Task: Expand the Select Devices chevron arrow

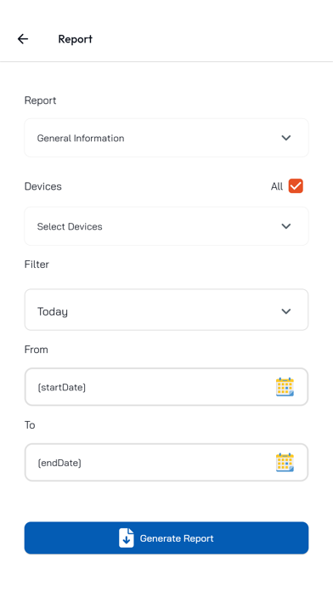Action: pos(286,226)
